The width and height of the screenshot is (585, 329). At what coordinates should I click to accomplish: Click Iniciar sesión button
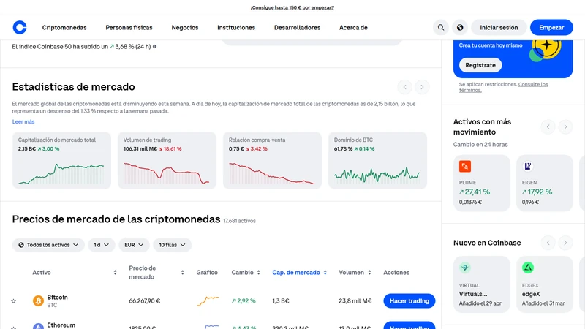point(499,28)
